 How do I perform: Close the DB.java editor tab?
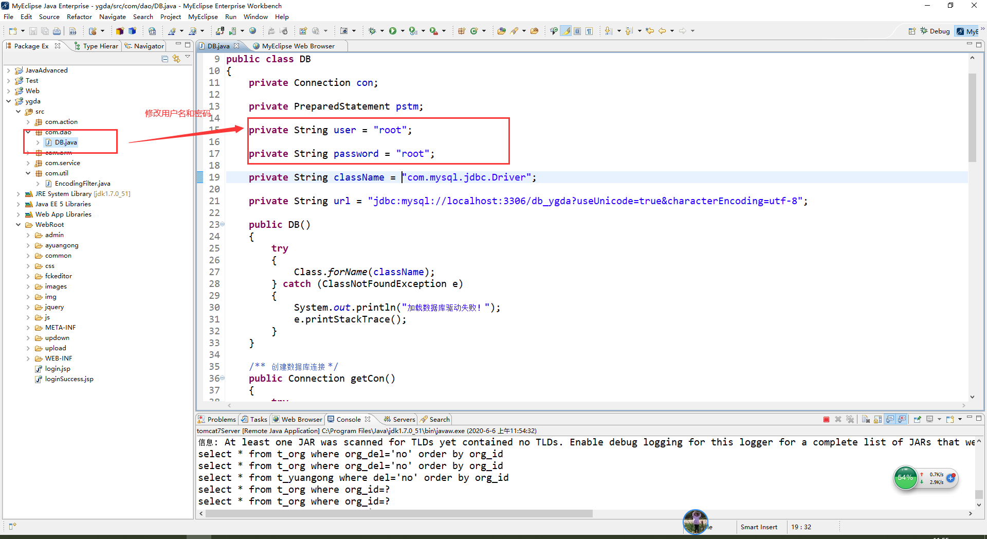pos(236,46)
